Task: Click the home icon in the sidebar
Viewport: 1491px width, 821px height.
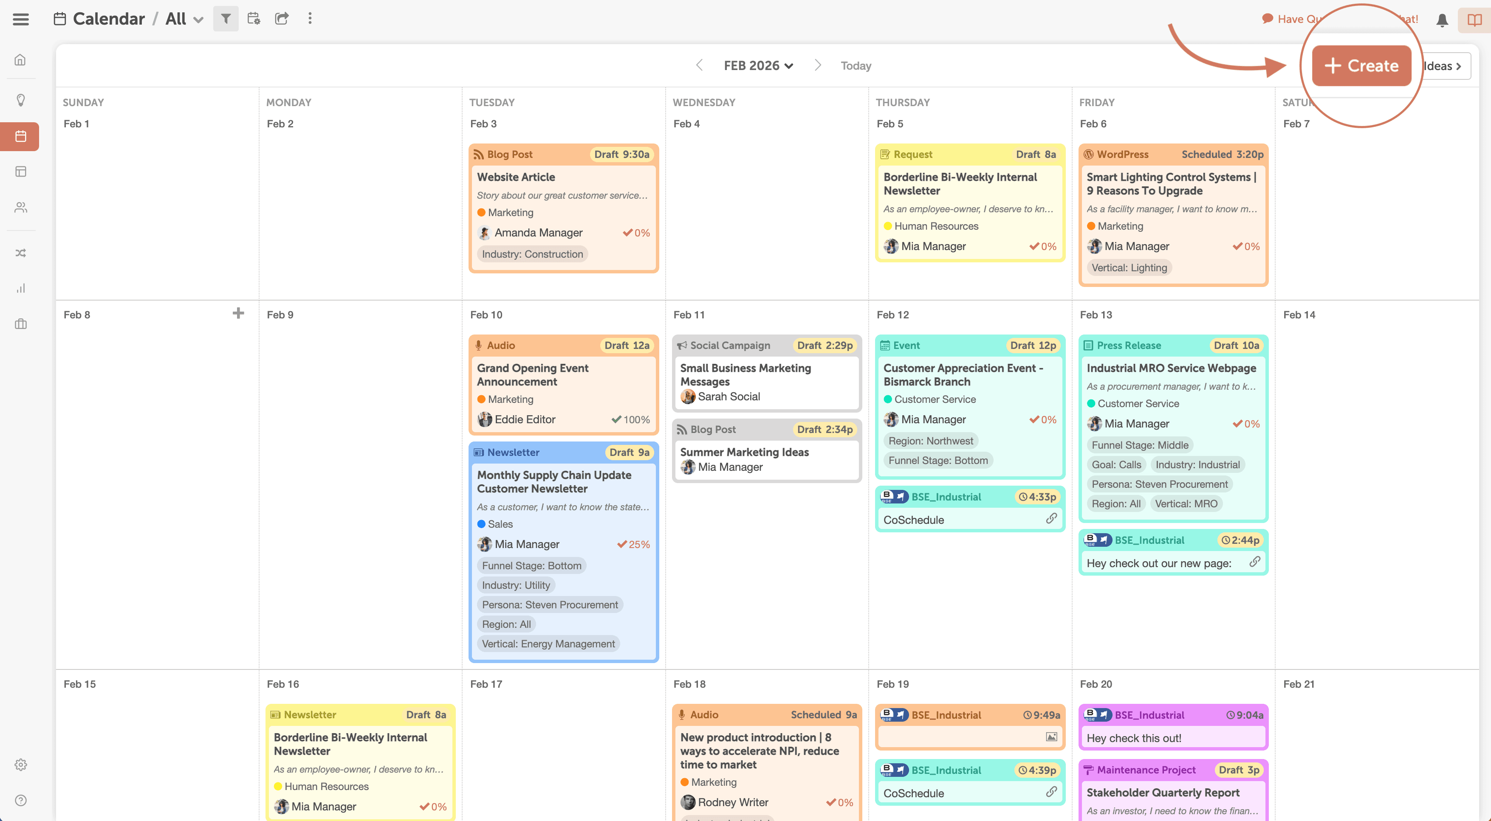Action: (x=20, y=59)
